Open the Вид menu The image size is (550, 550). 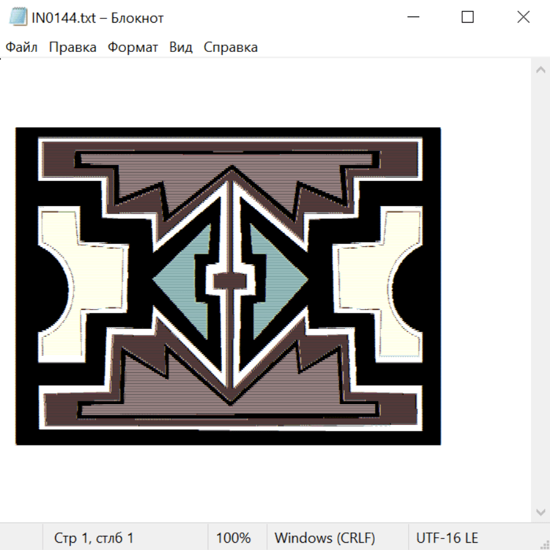[180, 48]
